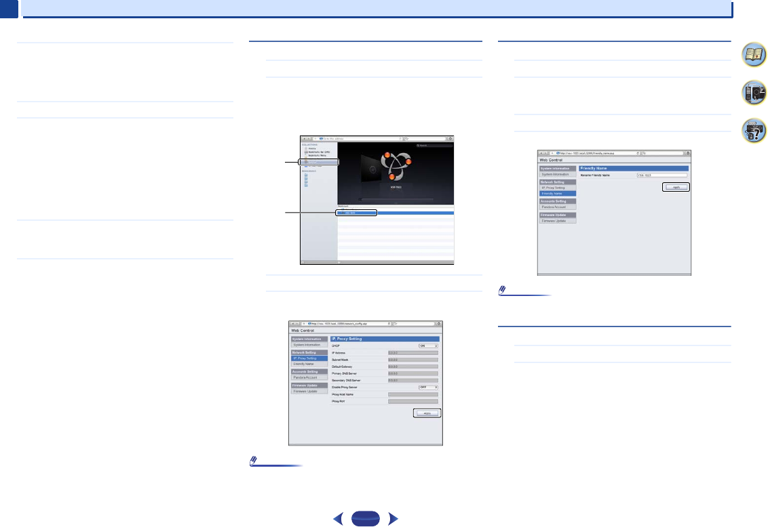Click the Subnet Mask field
The width and height of the screenshot is (768, 527).
coord(413,359)
